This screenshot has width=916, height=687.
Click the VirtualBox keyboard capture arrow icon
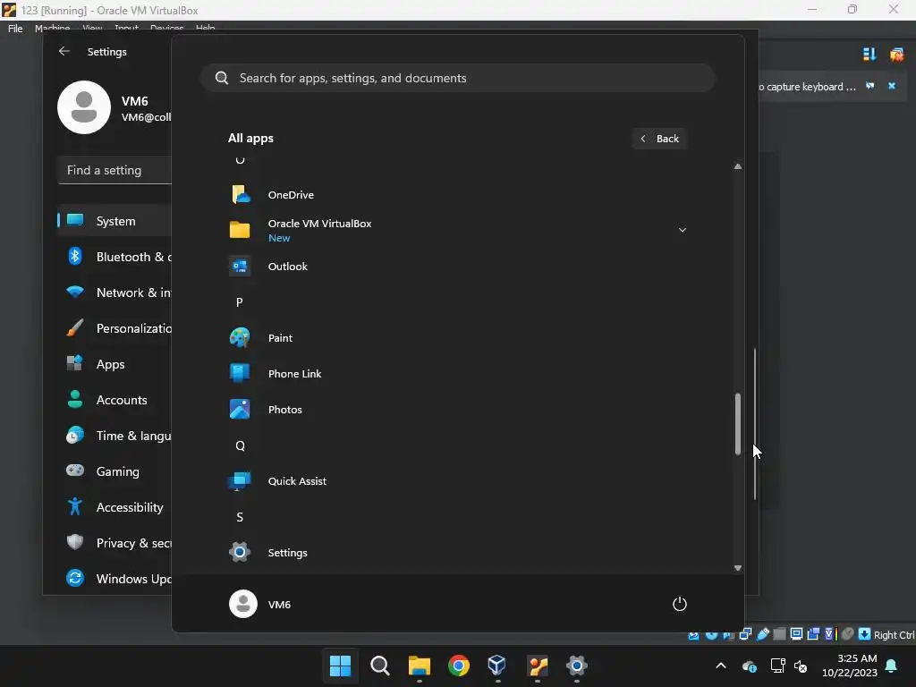865,634
